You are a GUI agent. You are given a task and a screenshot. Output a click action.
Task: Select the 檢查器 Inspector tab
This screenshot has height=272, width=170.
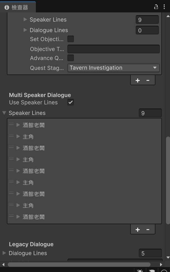[18, 7]
